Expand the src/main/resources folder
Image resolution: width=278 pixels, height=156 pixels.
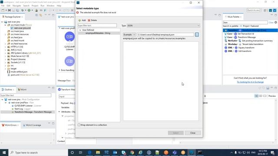click(x=5, y=34)
